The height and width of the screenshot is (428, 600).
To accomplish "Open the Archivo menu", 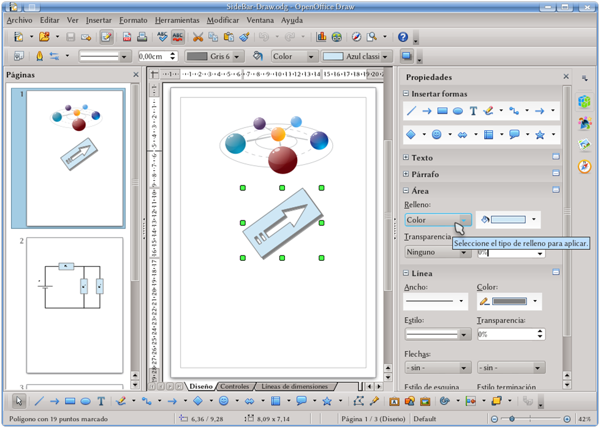I will pyautogui.click(x=19, y=20).
